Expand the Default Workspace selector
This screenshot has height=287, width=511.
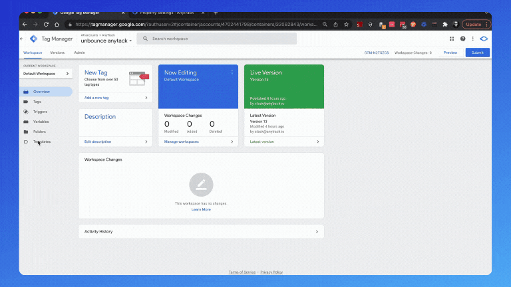click(x=46, y=74)
